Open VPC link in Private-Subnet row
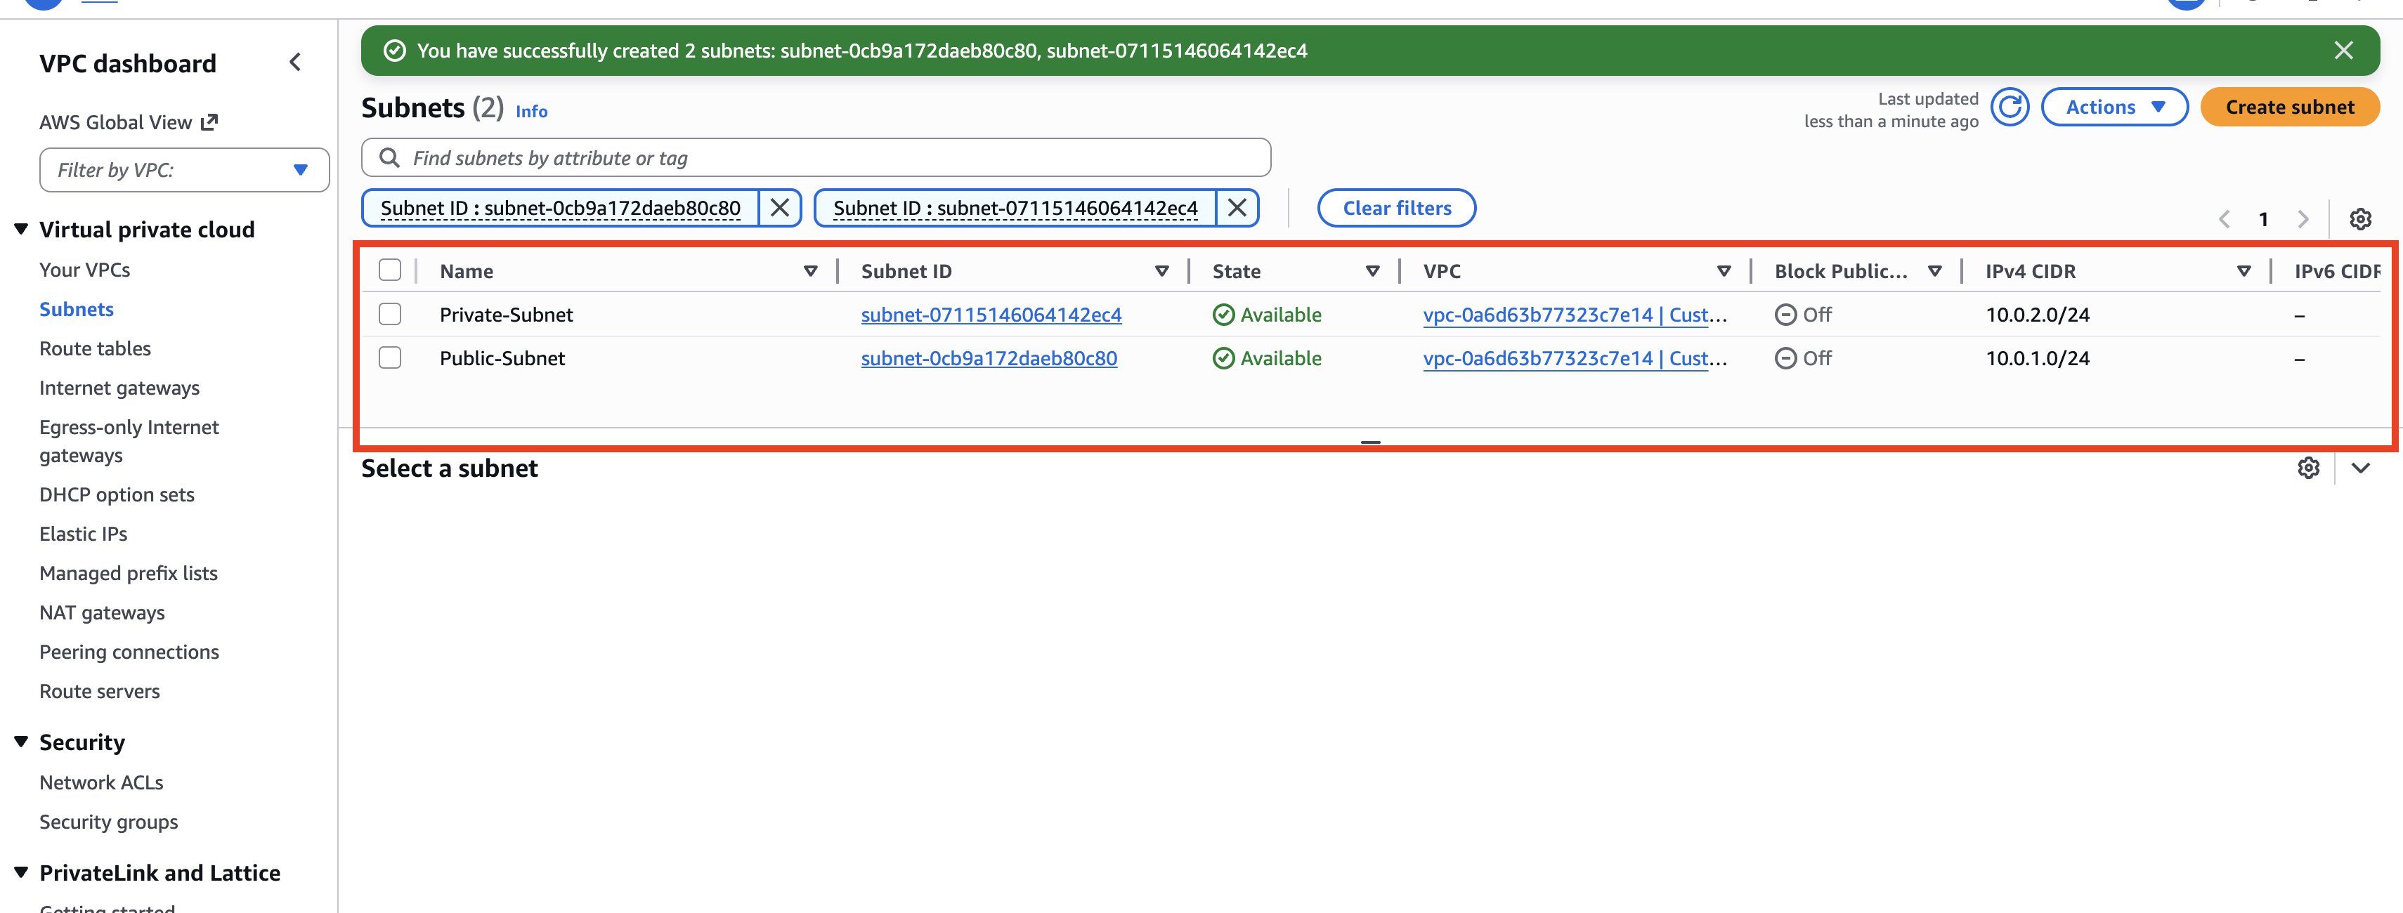 [x=1575, y=315]
